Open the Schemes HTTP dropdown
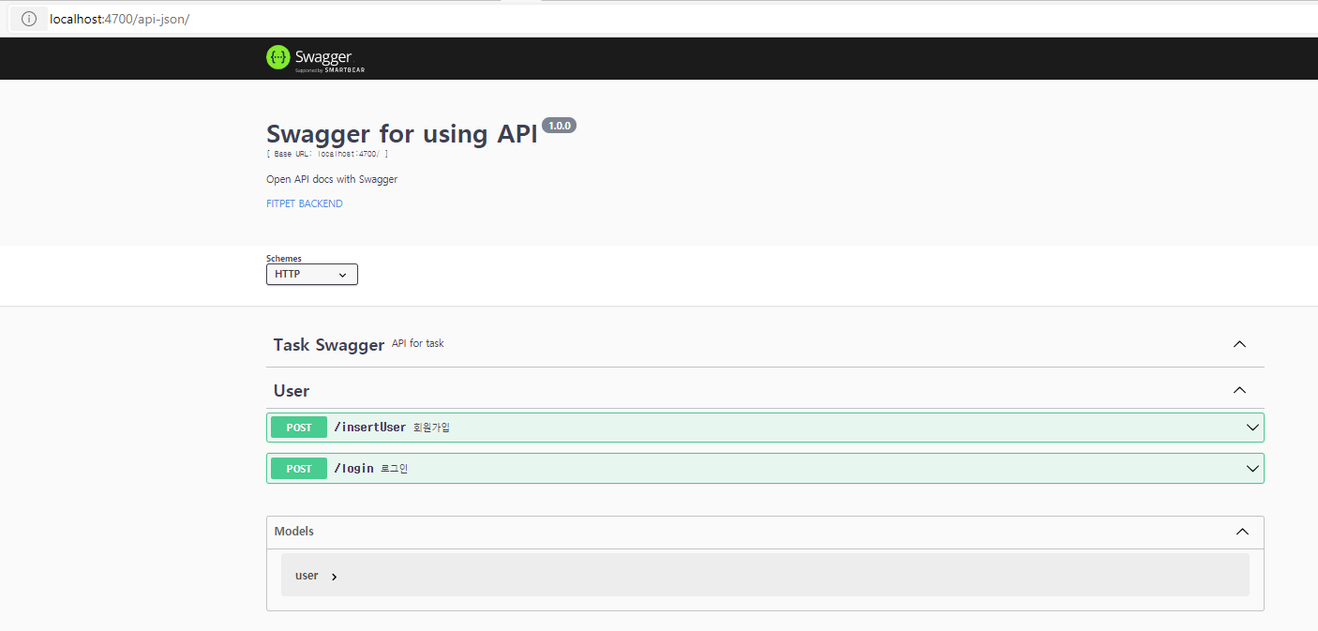1318x631 pixels. coord(312,275)
